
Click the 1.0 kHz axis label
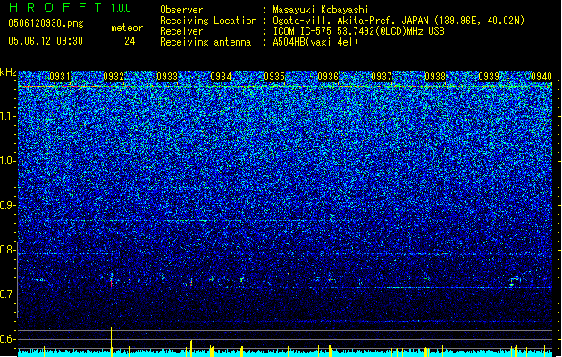click(7, 161)
